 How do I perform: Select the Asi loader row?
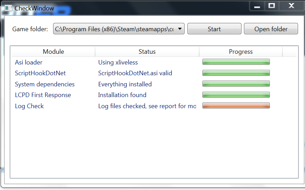click(29, 62)
